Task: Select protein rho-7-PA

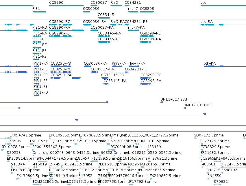Action: [x=134, y=66]
